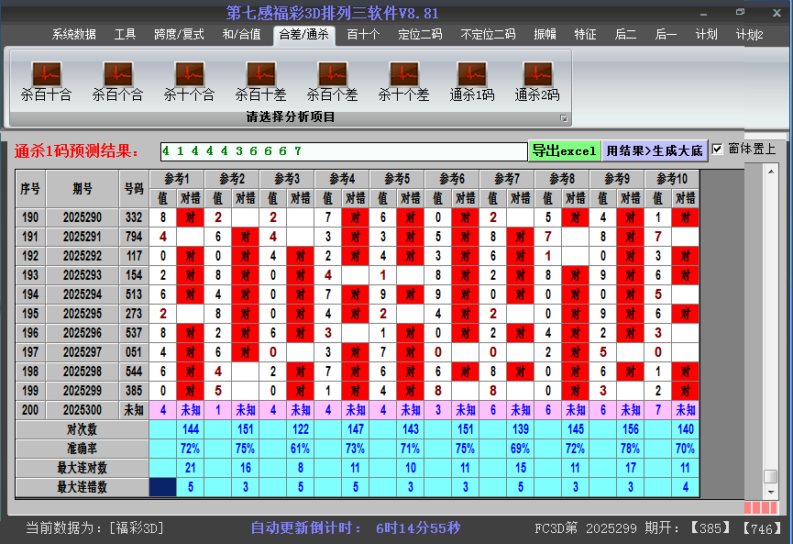Run the 通杀1码 analysis icon
This screenshot has width=793, height=544.
click(472, 73)
